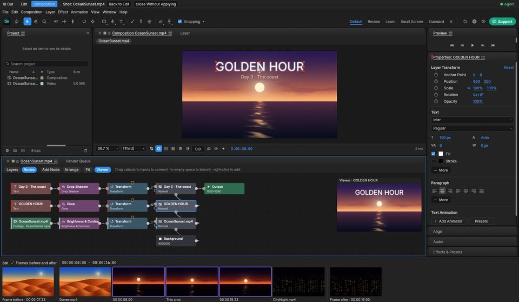Viewport: 519px width, 302px height.
Task: Click the exposure half-circle icon in viewer
Action: click(x=188, y=149)
